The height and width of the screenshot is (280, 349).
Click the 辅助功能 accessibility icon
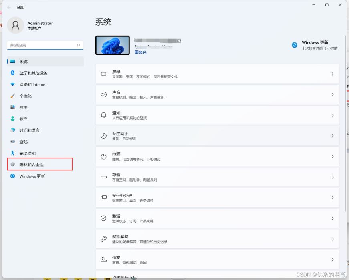(13, 153)
